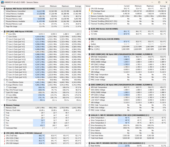Viewport: 170px width, 147px height.
Task: Click the thermometer icon of CPU IOD Hotspot
Action: click(5, 143)
